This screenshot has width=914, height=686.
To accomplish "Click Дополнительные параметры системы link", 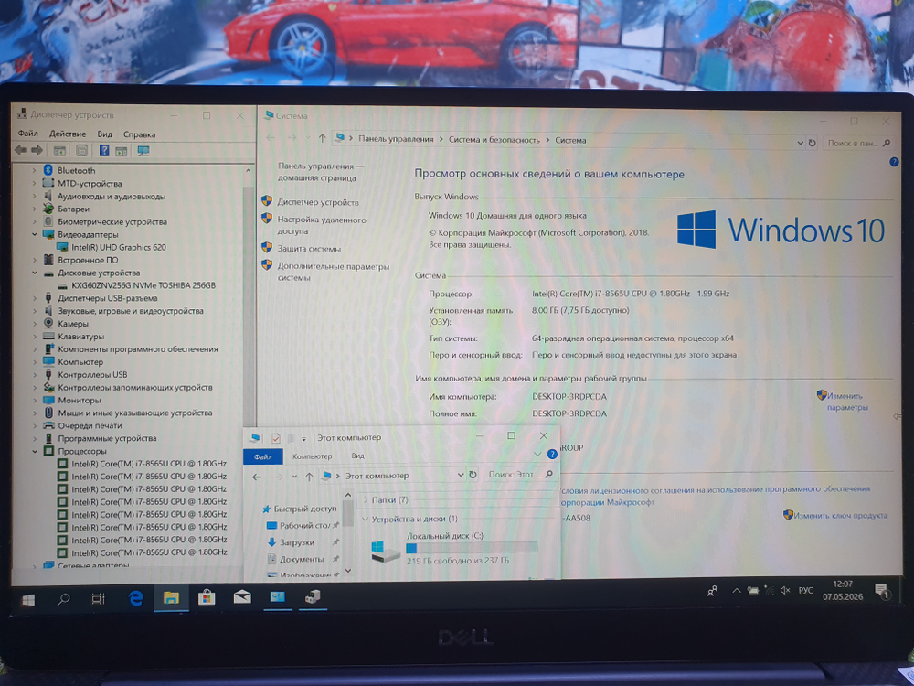I will tap(333, 272).
